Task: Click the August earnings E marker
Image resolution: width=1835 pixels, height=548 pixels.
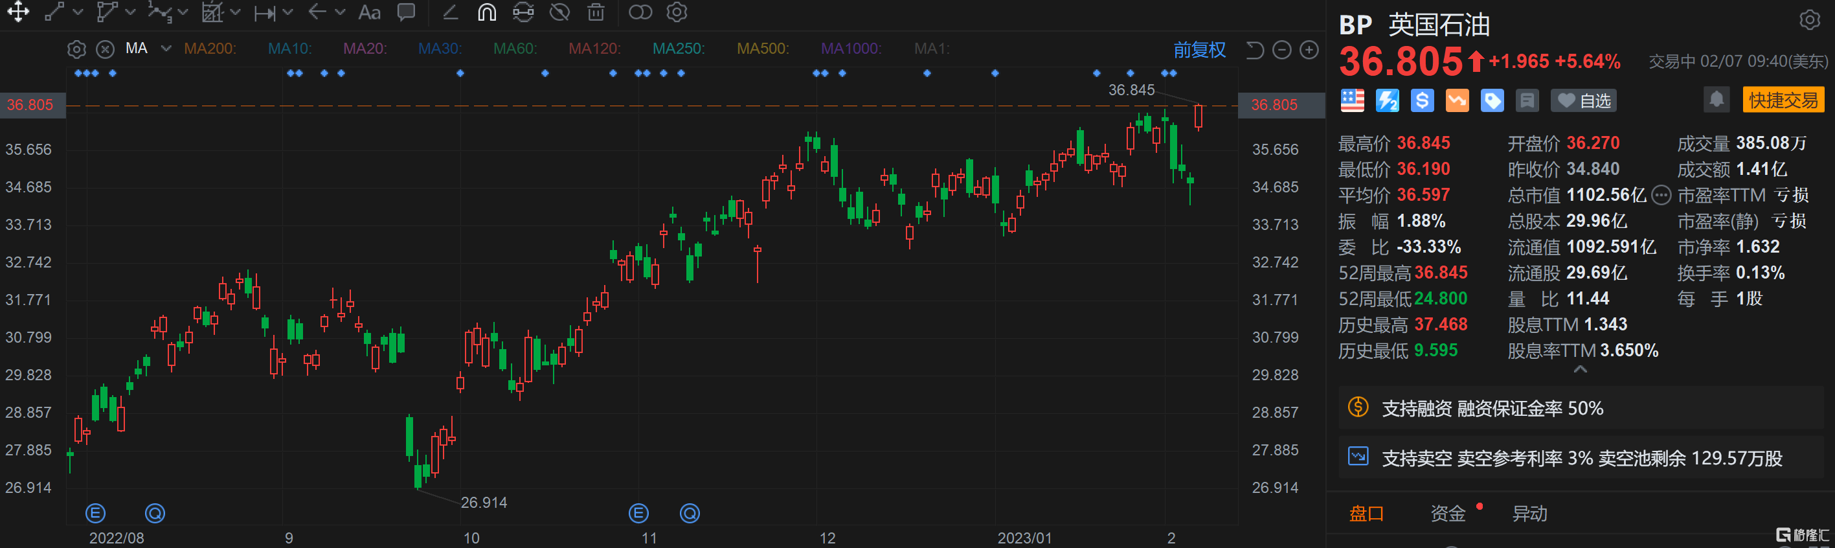Action: pos(95,512)
